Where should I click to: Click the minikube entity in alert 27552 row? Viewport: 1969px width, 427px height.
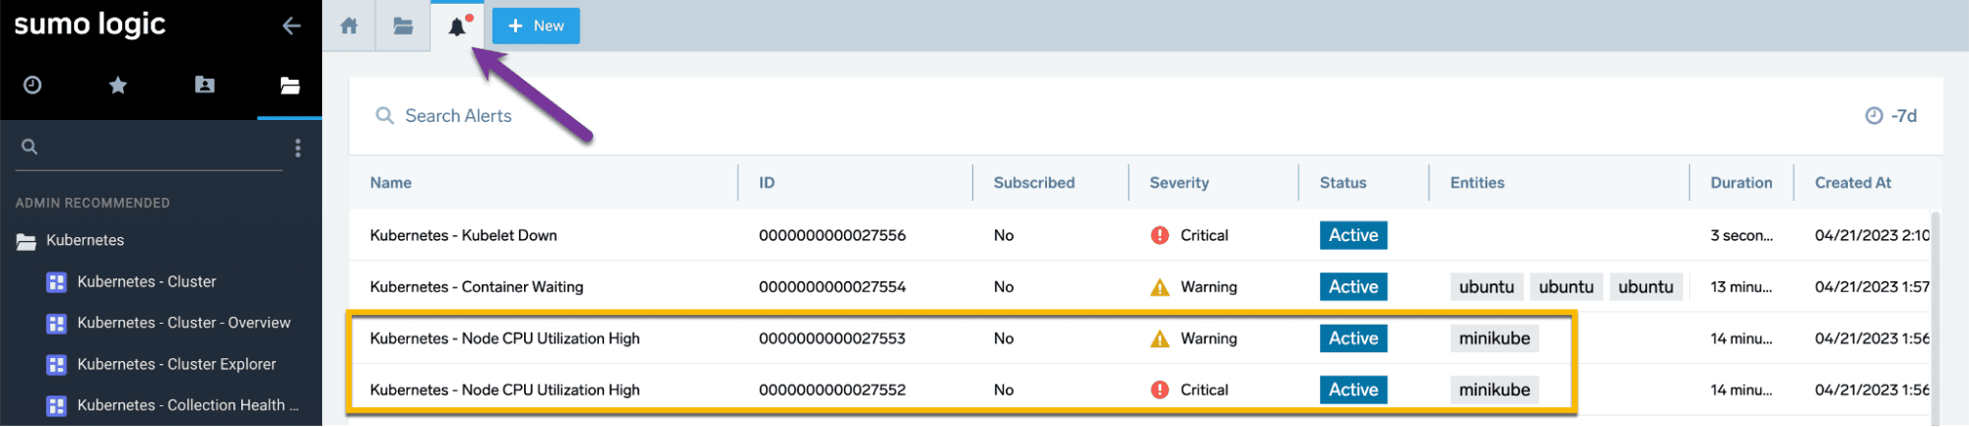click(x=1494, y=390)
